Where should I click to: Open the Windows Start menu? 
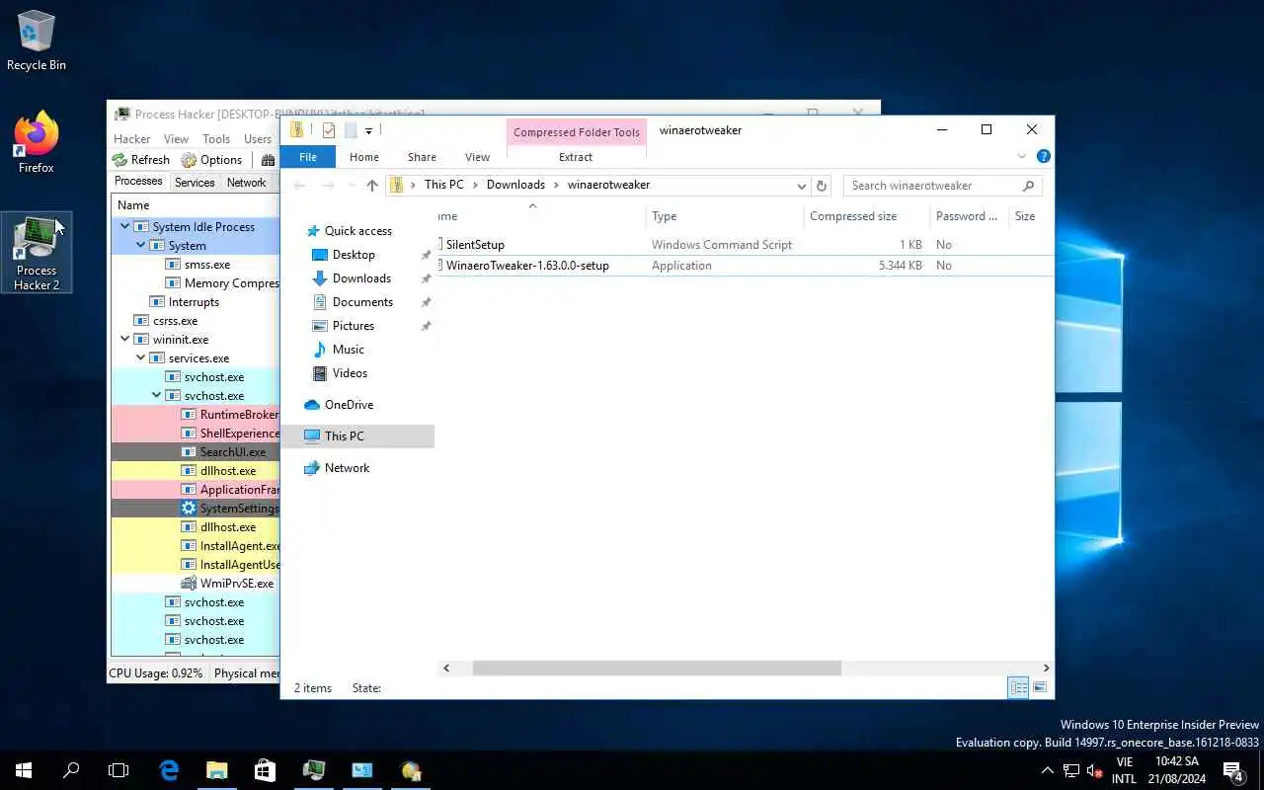(24, 770)
